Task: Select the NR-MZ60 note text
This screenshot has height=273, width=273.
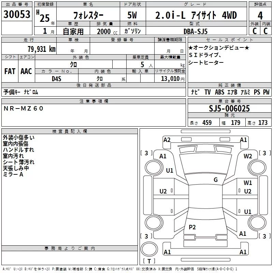Action: (x=24, y=108)
